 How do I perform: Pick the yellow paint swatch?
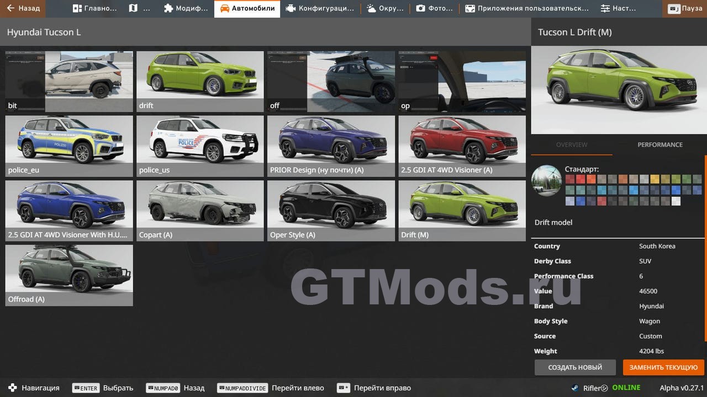(x=655, y=179)
